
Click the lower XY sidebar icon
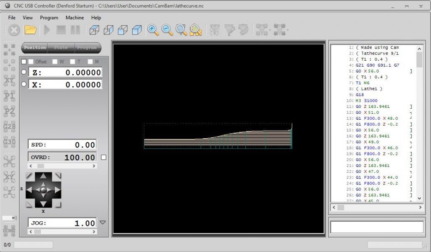[x=9, y=177]
